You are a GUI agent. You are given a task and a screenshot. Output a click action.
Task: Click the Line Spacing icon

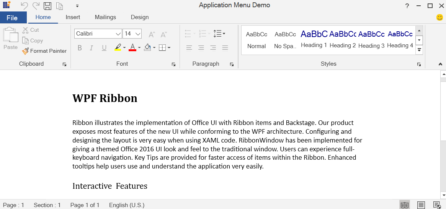click(x=217, y=34)
